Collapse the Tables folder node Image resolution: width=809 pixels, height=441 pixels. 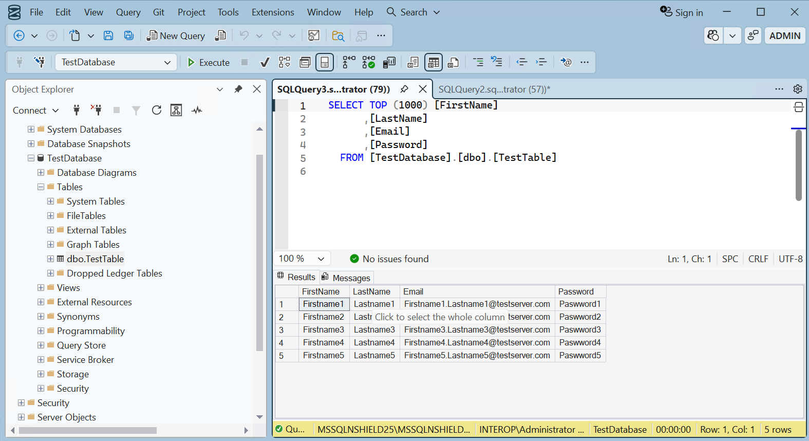[41, 187]
